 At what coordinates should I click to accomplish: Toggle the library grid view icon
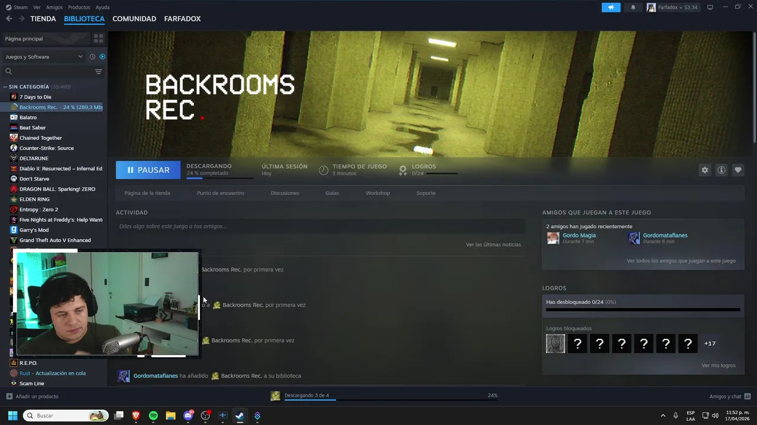click(98, 38)
